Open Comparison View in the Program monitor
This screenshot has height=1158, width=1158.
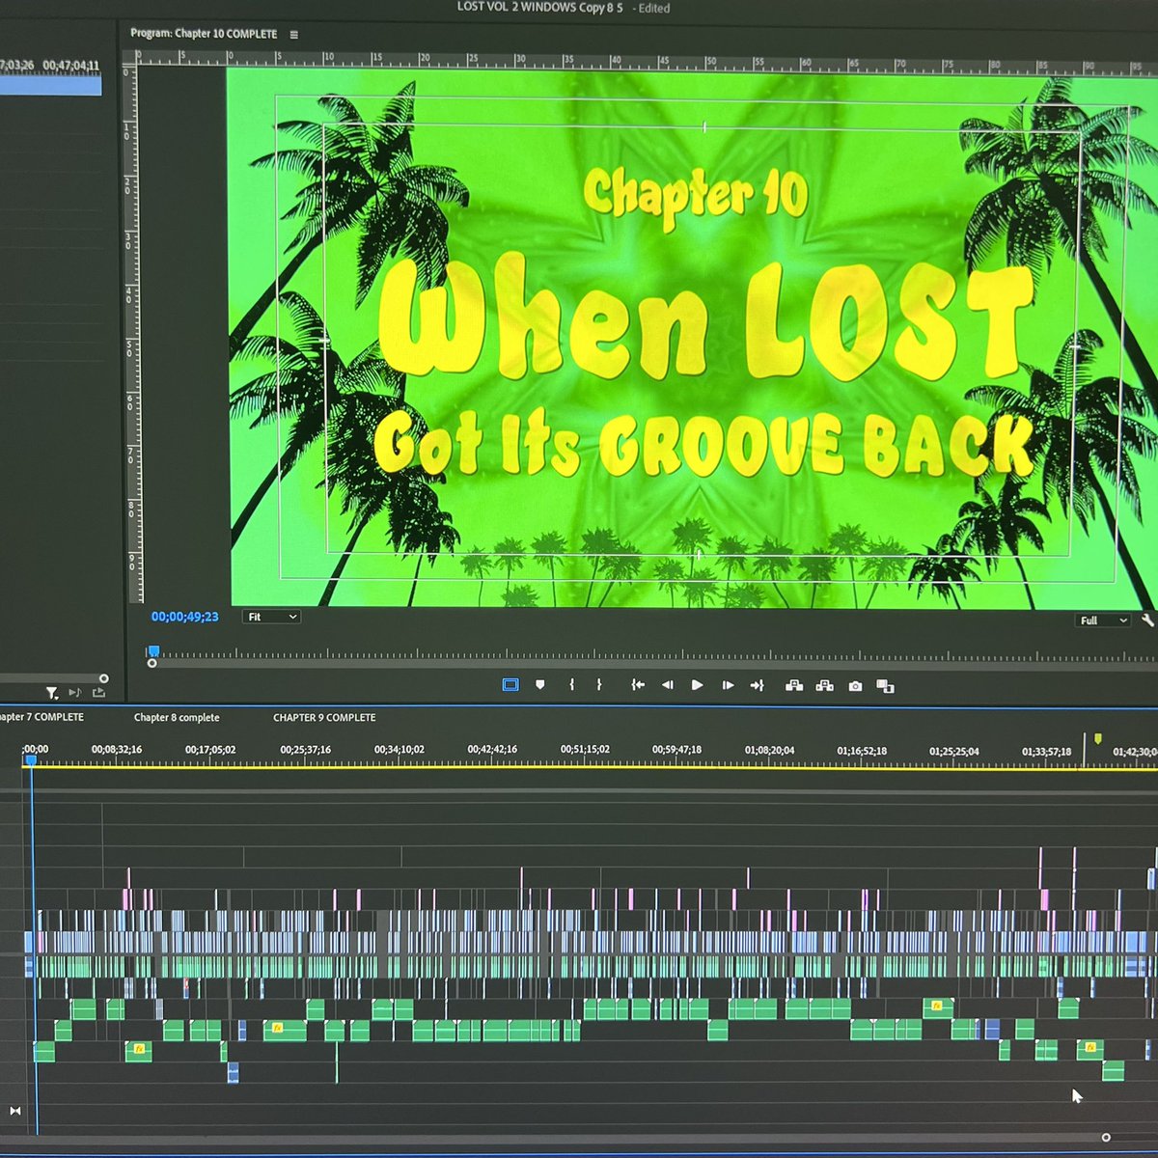point(885,686)
